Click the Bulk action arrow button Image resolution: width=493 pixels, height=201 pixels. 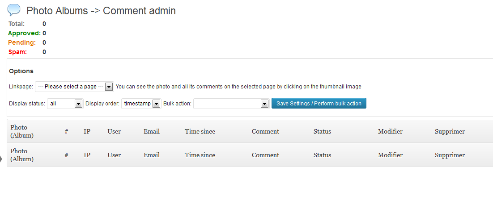point(264,104)
